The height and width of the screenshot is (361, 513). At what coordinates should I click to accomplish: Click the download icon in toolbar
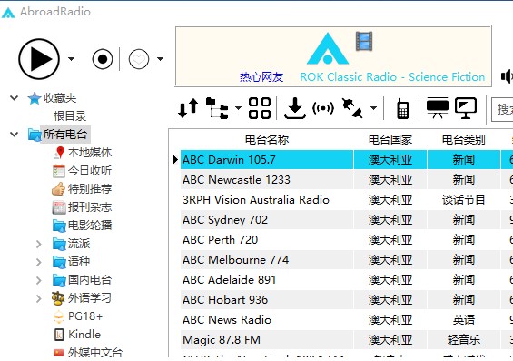coord(295,108)
